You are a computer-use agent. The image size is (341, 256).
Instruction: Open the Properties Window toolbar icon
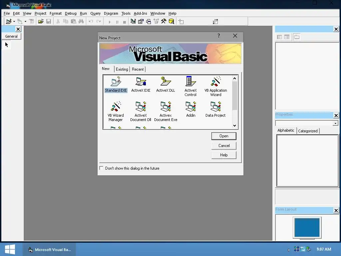(x=141, y=21)
